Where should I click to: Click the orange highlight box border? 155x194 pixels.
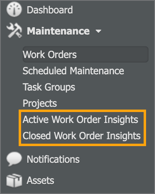tap(82, 111)
